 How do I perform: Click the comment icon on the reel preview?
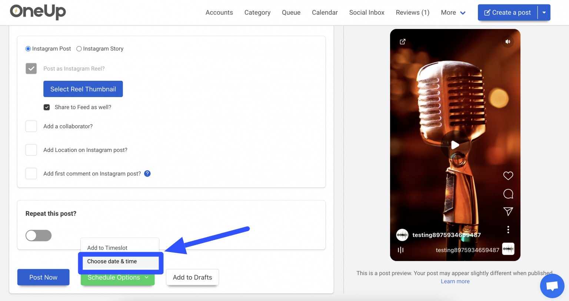click(508, 193)
